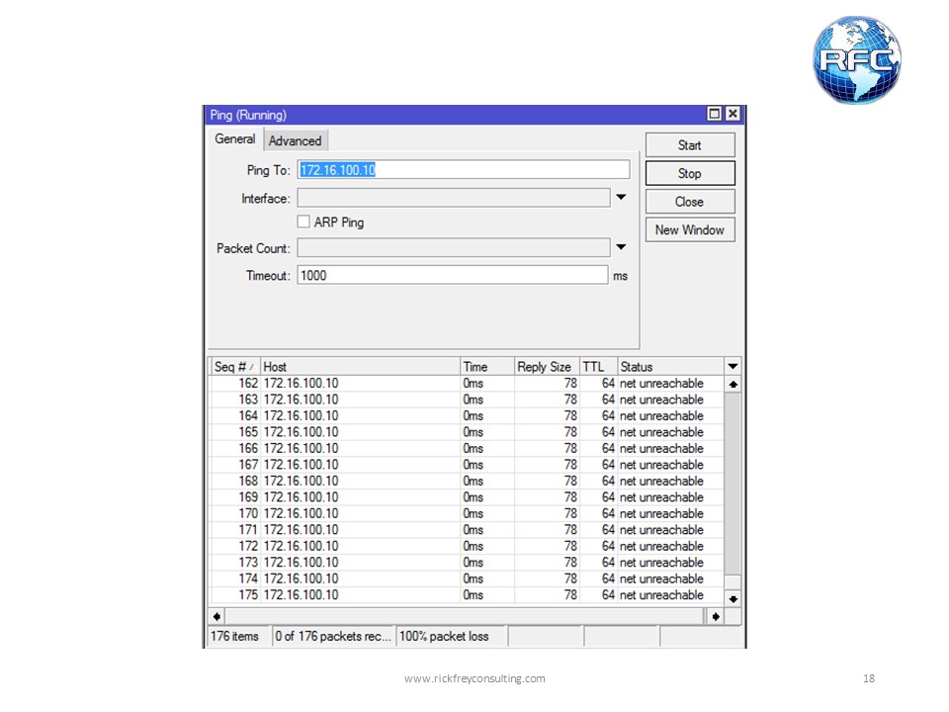This screenshot has width=949, height=712.
Task: Click the RFC globe logo
Action: point(856,59)
